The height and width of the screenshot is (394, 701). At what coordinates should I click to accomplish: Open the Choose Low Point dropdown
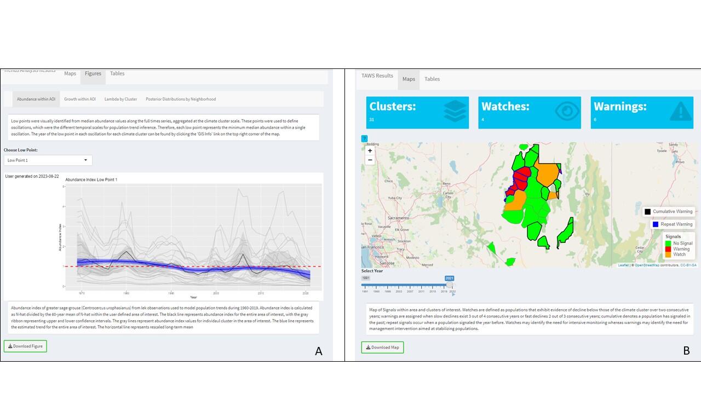coord(48,159)
